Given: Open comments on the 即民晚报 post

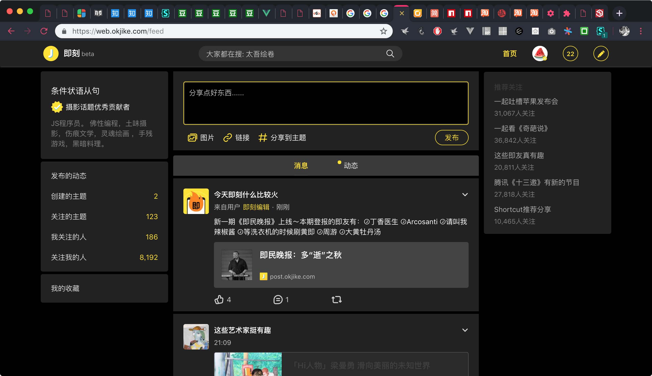Looking at the screenshot, I should 278,300.
